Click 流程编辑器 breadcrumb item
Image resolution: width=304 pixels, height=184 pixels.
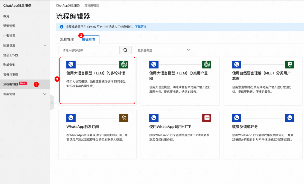[x=91, y=5]
